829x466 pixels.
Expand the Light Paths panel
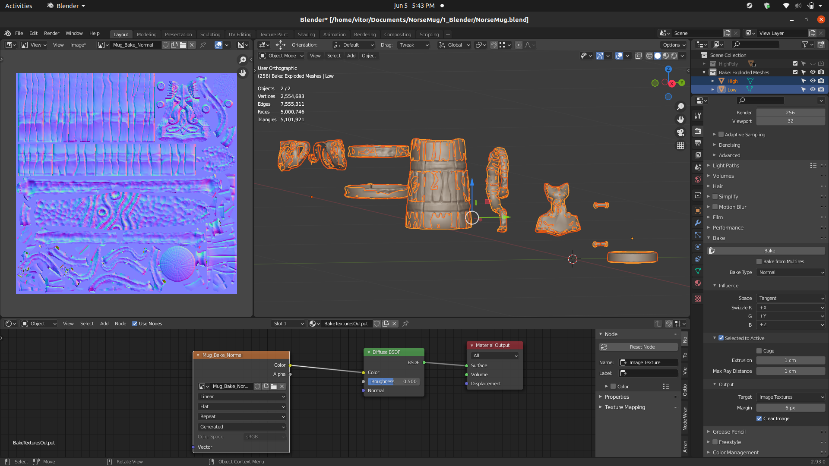tap(726, 166)
